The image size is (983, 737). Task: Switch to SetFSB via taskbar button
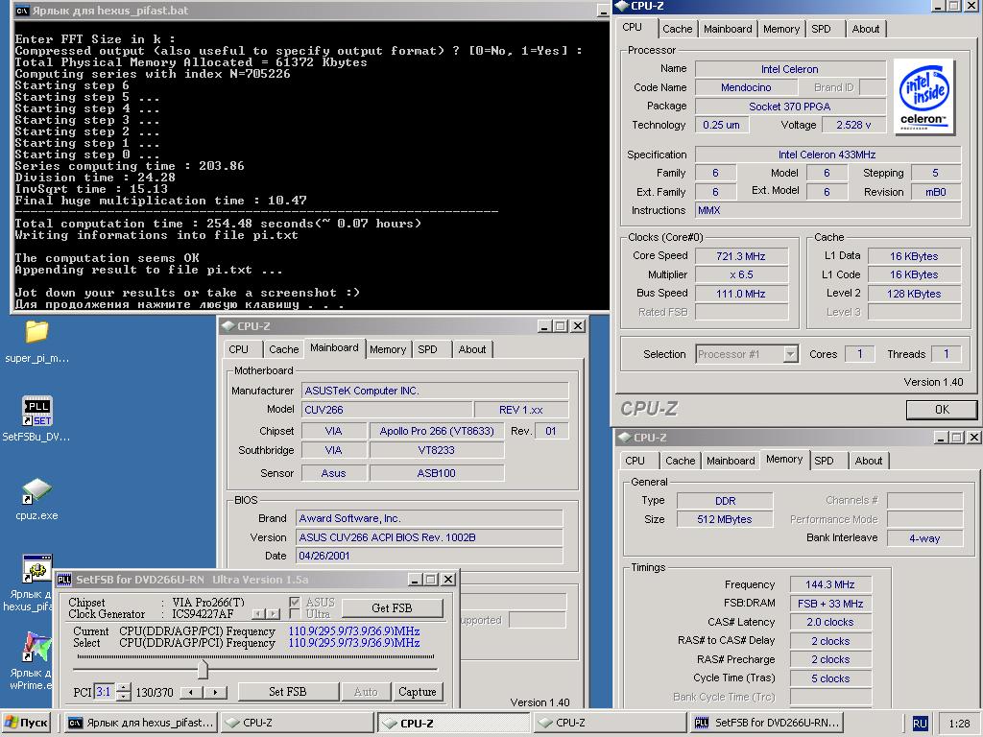767,723
